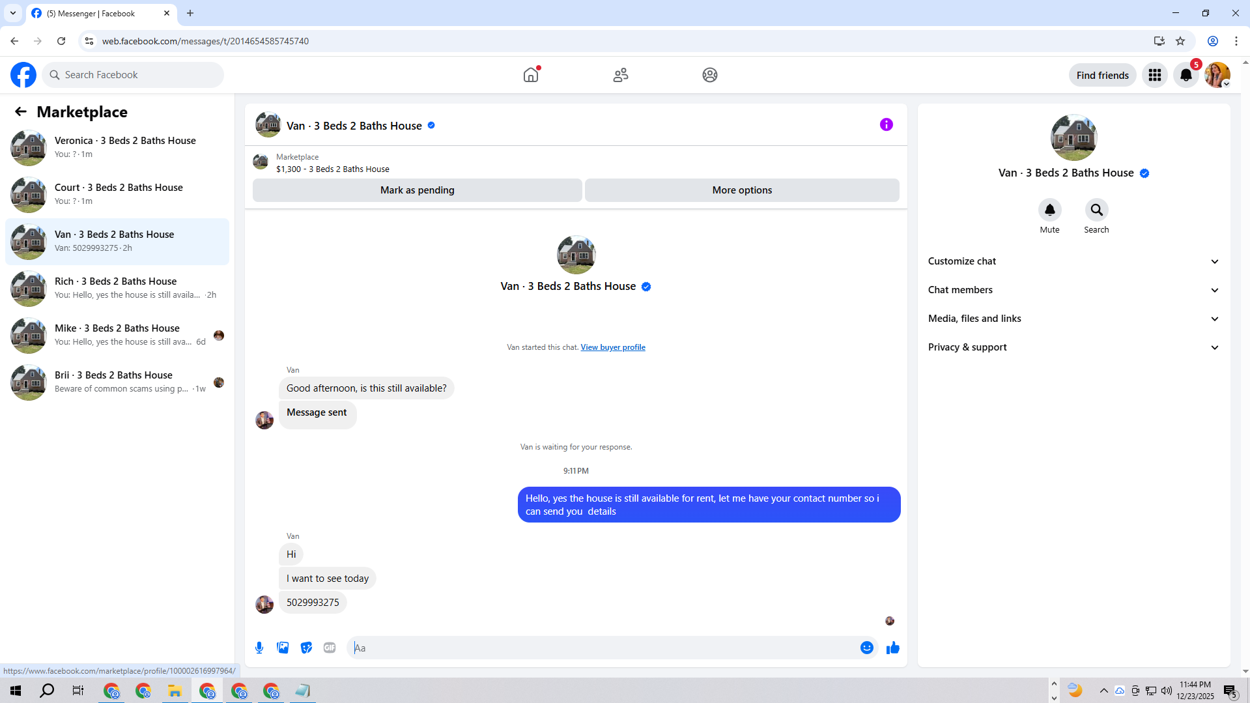
Task: Open the Veronica conversation
Action: [x=117, y=147]
